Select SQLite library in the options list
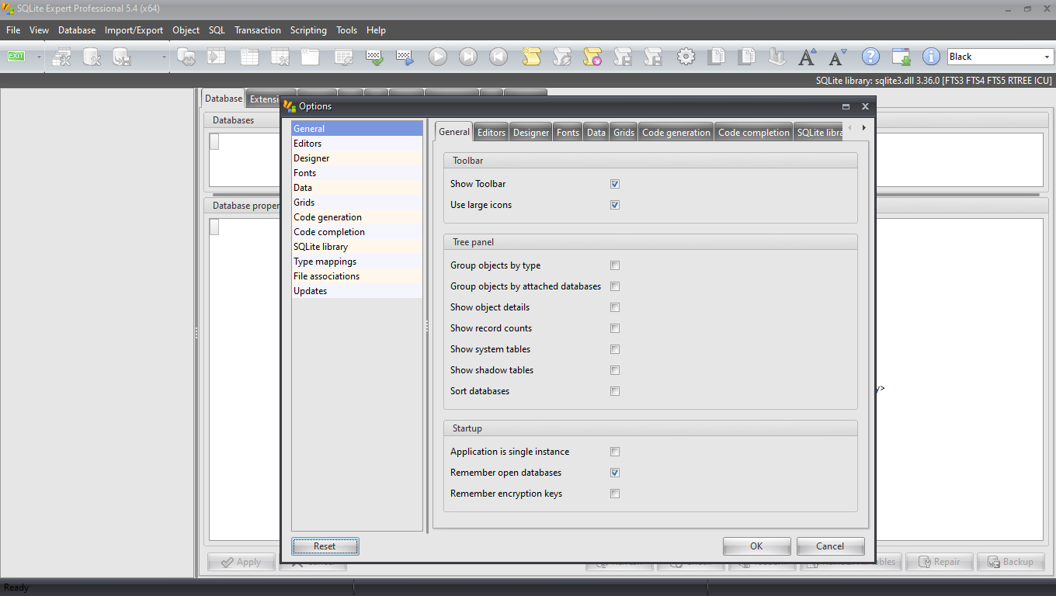Image resolution: width=1056 pixels, height=596 pixels. click(357, 247)
